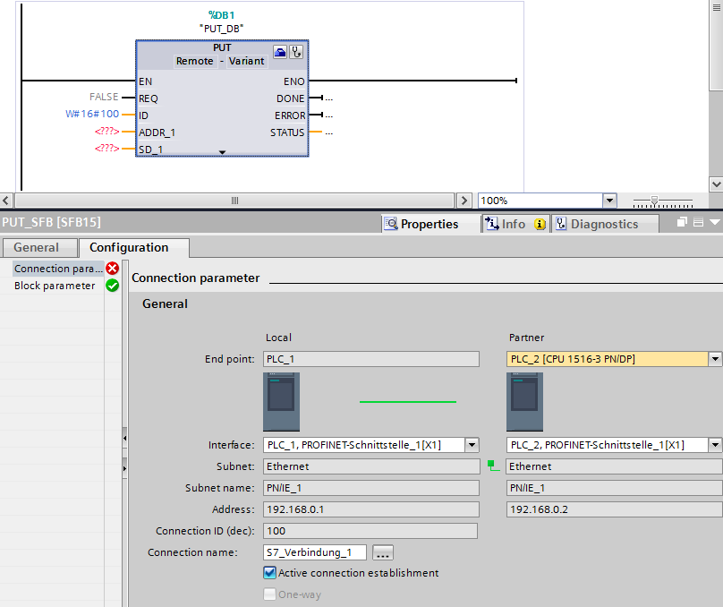Click the local PLC_1 device image
The width and height of the screenshot is (723, 607).
281,402
